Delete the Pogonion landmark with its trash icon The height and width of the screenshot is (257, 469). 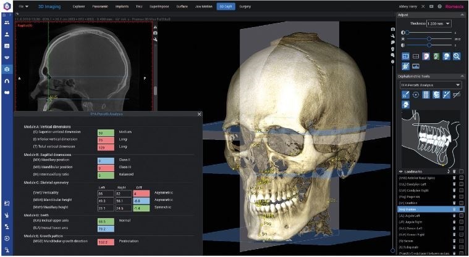[454, 196]
